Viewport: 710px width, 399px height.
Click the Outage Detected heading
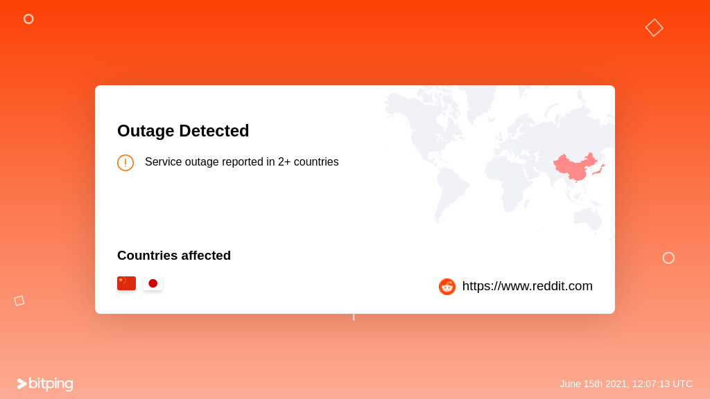pyautogui.click(x=183, y=131)
